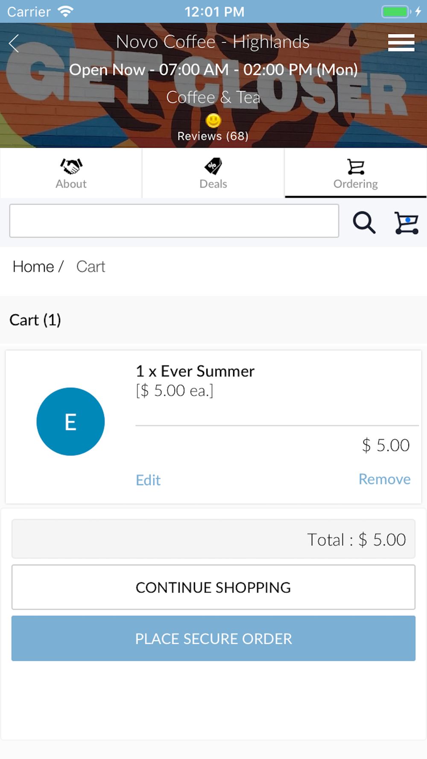Screen dimensions: 427x759
Task: Remove Ever Summer from cart
Action: [384, 479]
